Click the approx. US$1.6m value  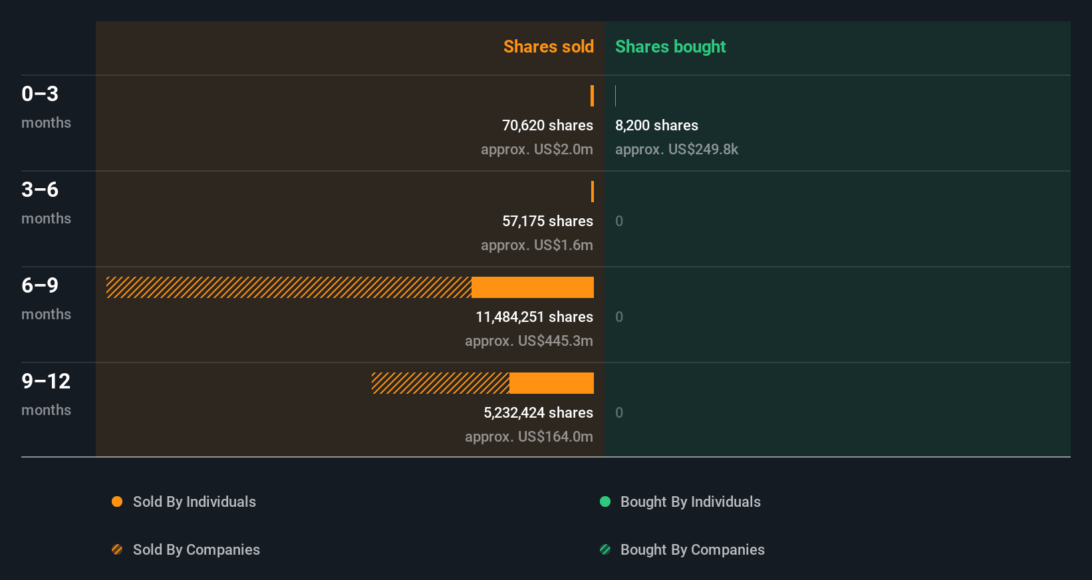[x=537, y=245]
